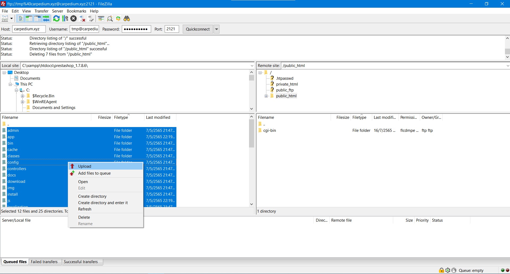Click the Quickconnect button
The height and width of the screenshot is (274, 510).
tap(198, 29)
